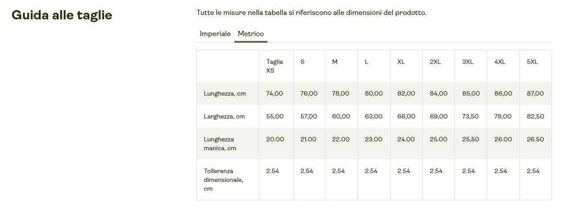Switch to the Imperiale tab
568x218 pixels.
(215, 34)
